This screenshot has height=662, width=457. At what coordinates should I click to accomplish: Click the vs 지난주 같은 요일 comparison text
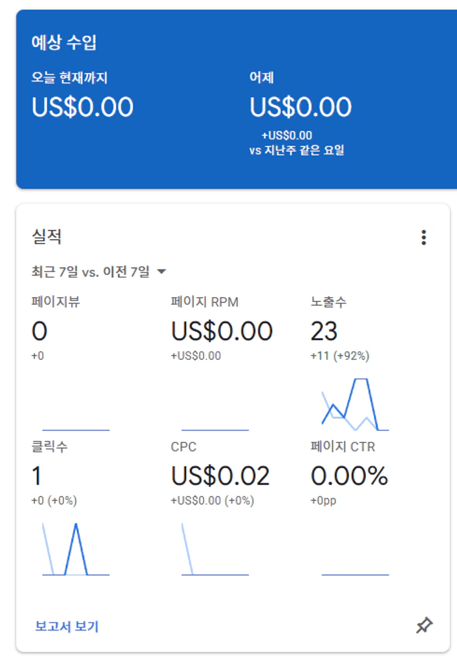point(297,150)
